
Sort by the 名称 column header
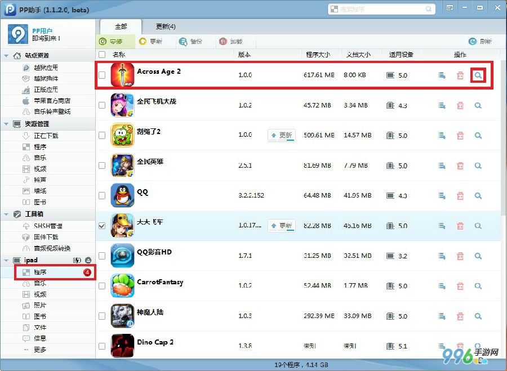click(x=119, y=55)
